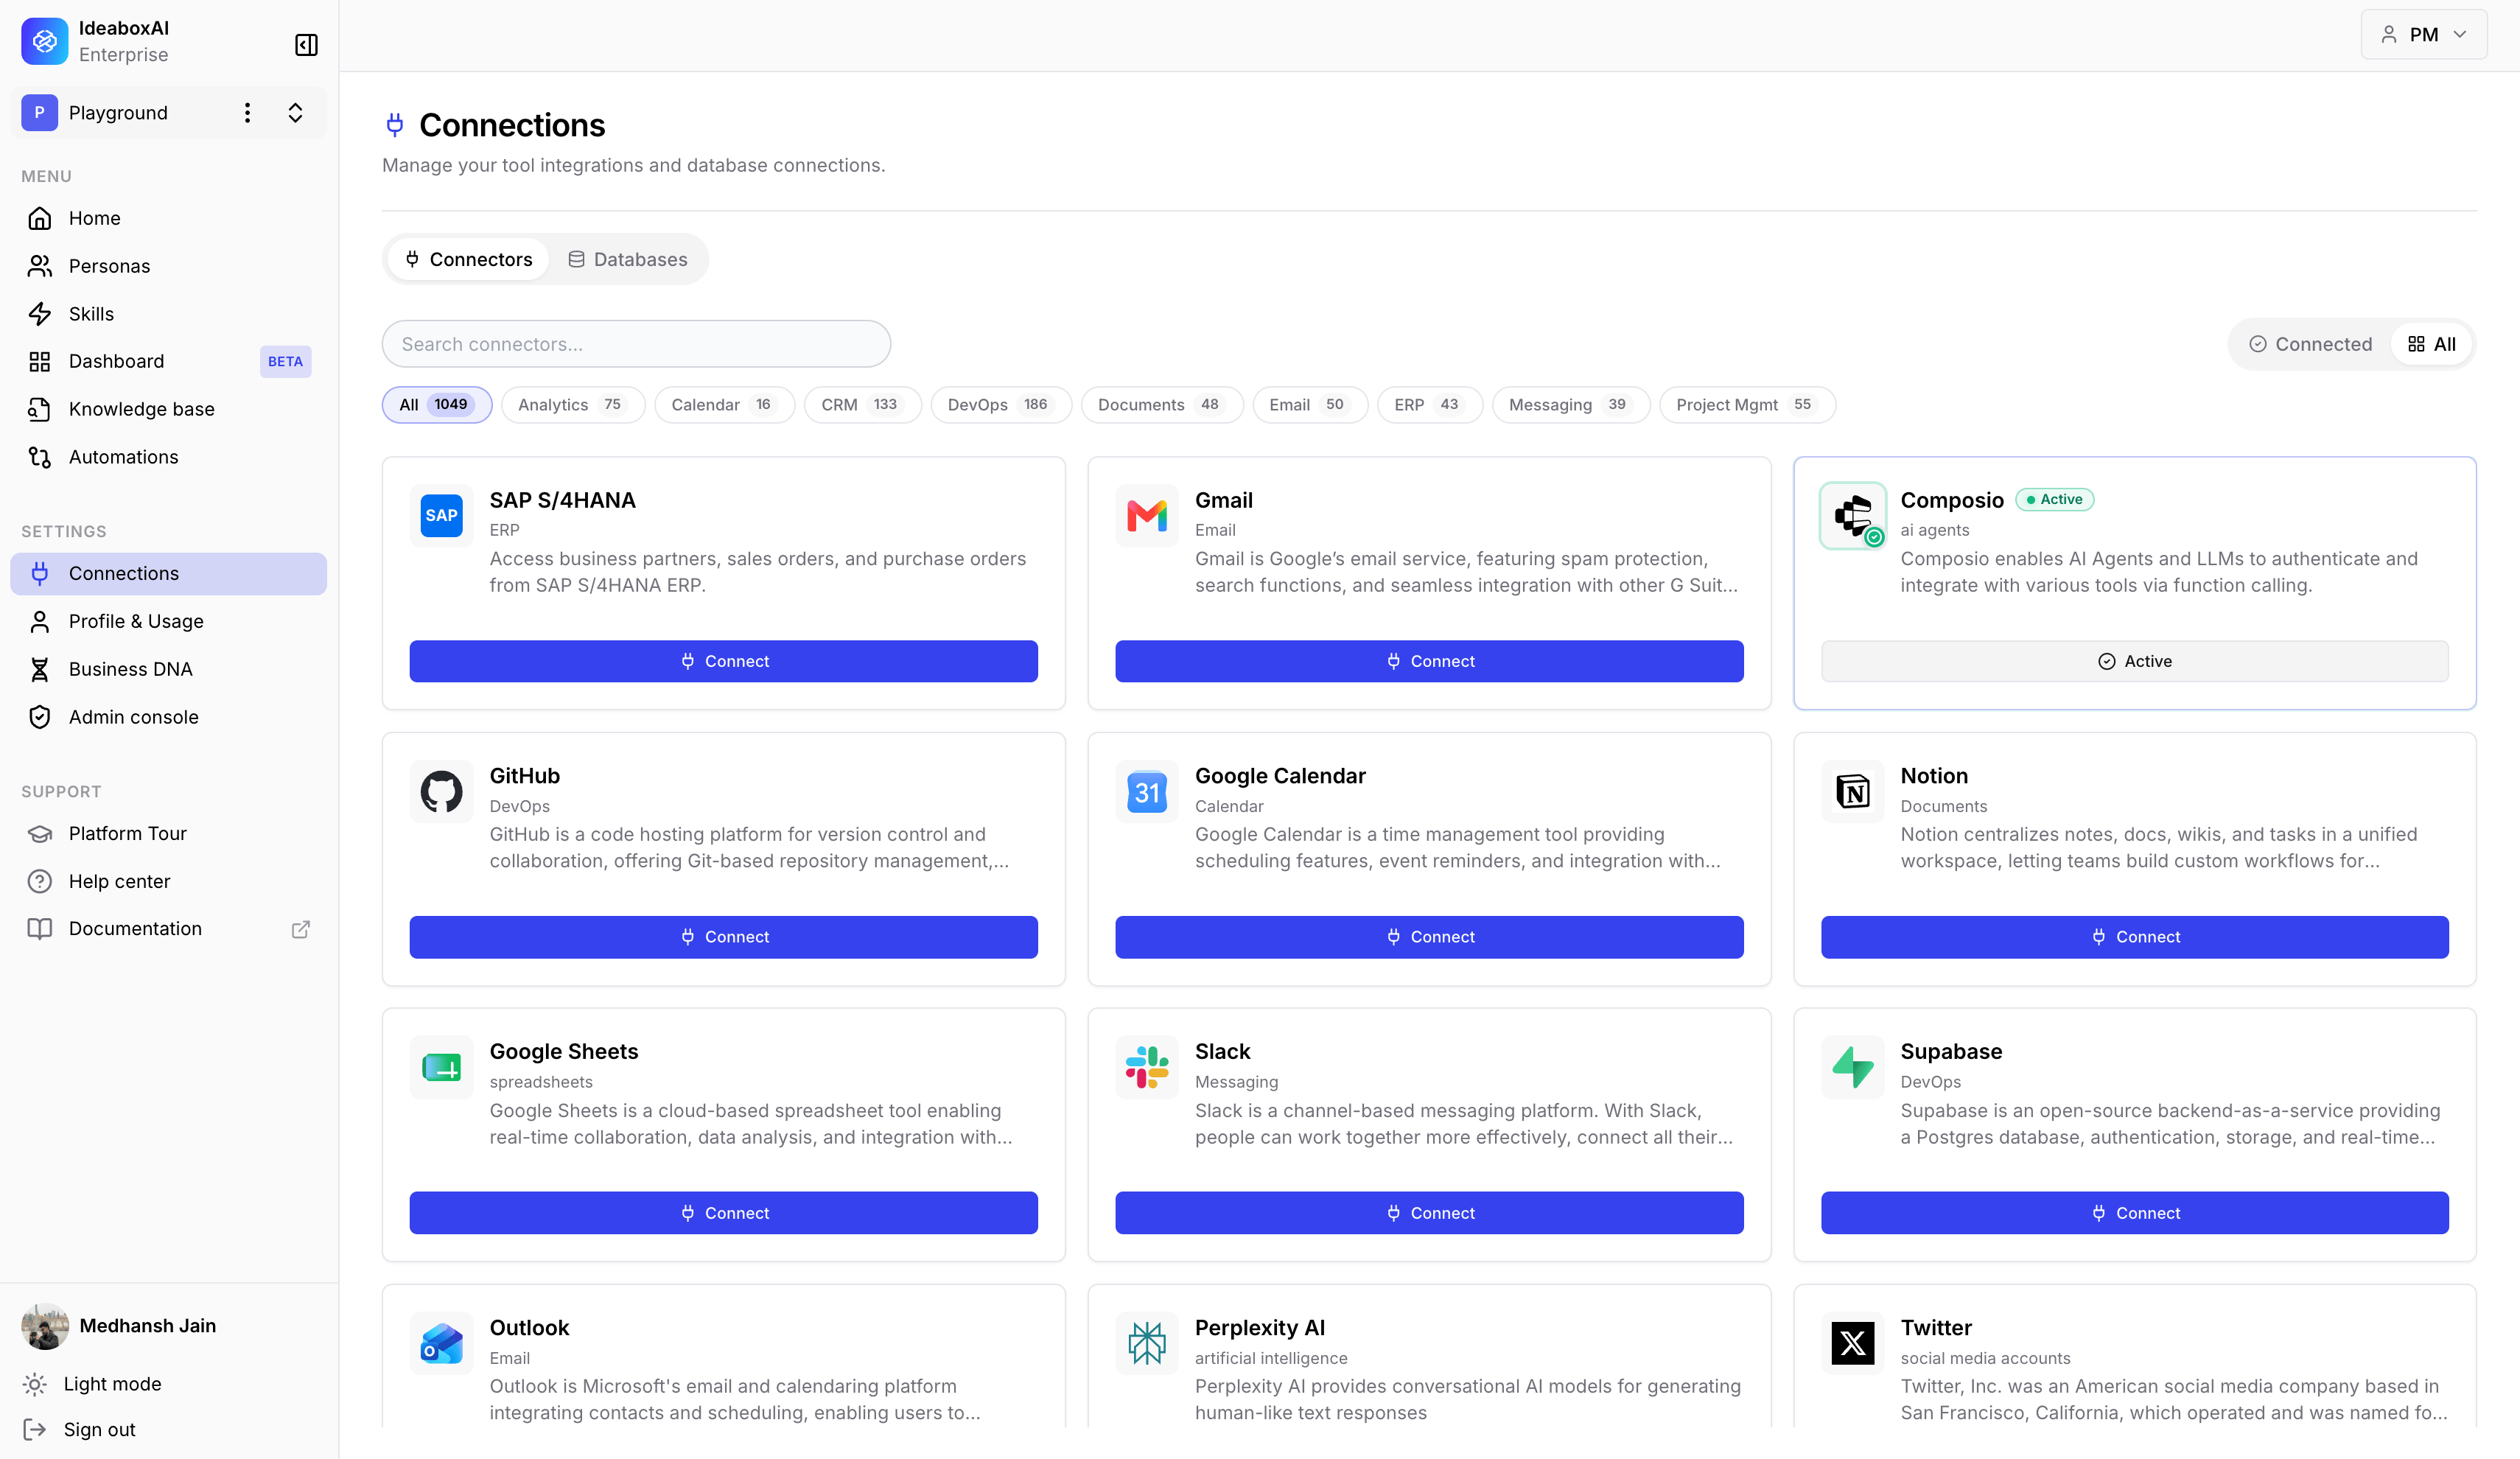Filter by DevOps category
Image resolution: width=2520 pixels, height=1459 pixels.
(1001, 405)
